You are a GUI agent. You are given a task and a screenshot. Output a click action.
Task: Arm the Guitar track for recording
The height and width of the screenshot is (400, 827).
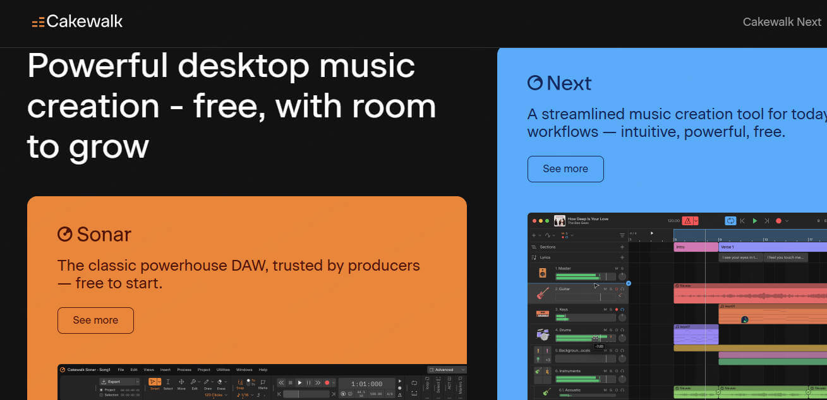[617, 289]
